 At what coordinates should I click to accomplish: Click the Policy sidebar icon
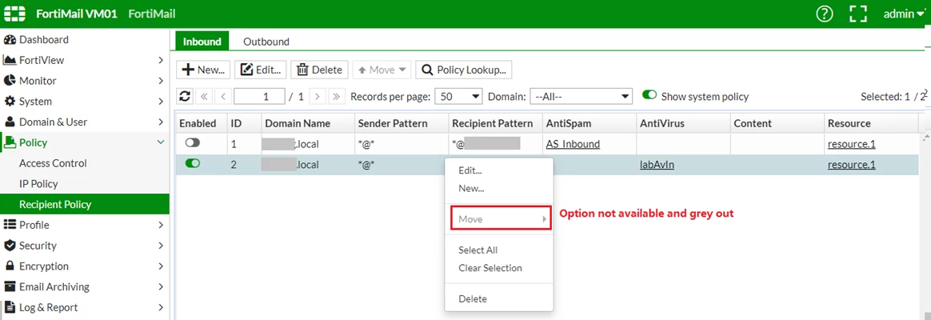click(10, 142)
